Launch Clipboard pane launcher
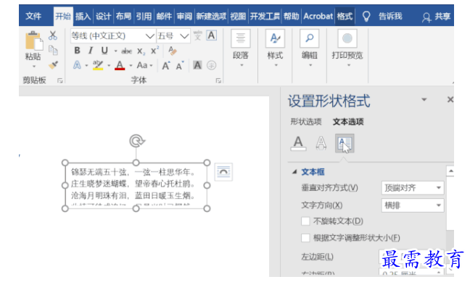Image resolution: width=470 pixels, height=282 pixels. coord(60,81)
